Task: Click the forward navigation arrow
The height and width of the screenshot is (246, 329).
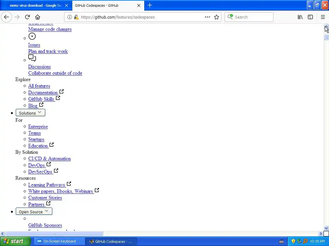Action: click(x=17, y=17)
